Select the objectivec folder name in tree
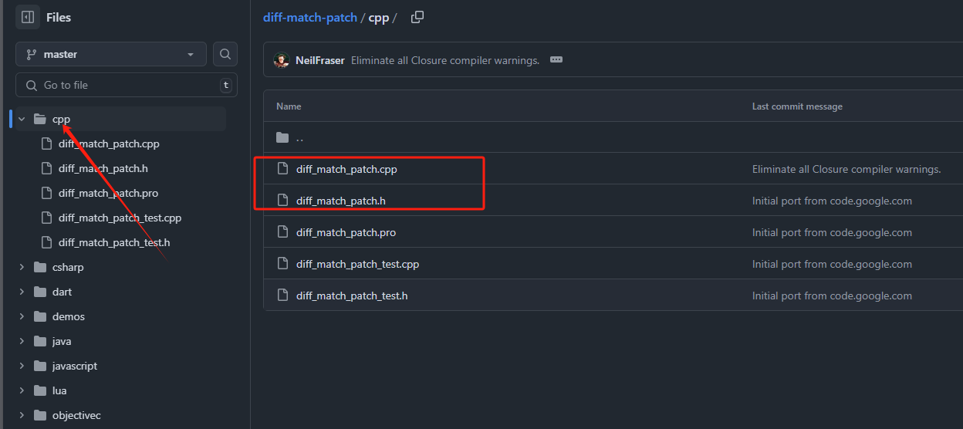 [76, 415]
